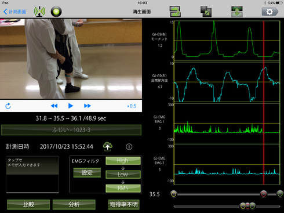This screenshot has width=284, height=213.
Task: Open the overlapping squares overlay icon
Action: (x=206, y=12)
